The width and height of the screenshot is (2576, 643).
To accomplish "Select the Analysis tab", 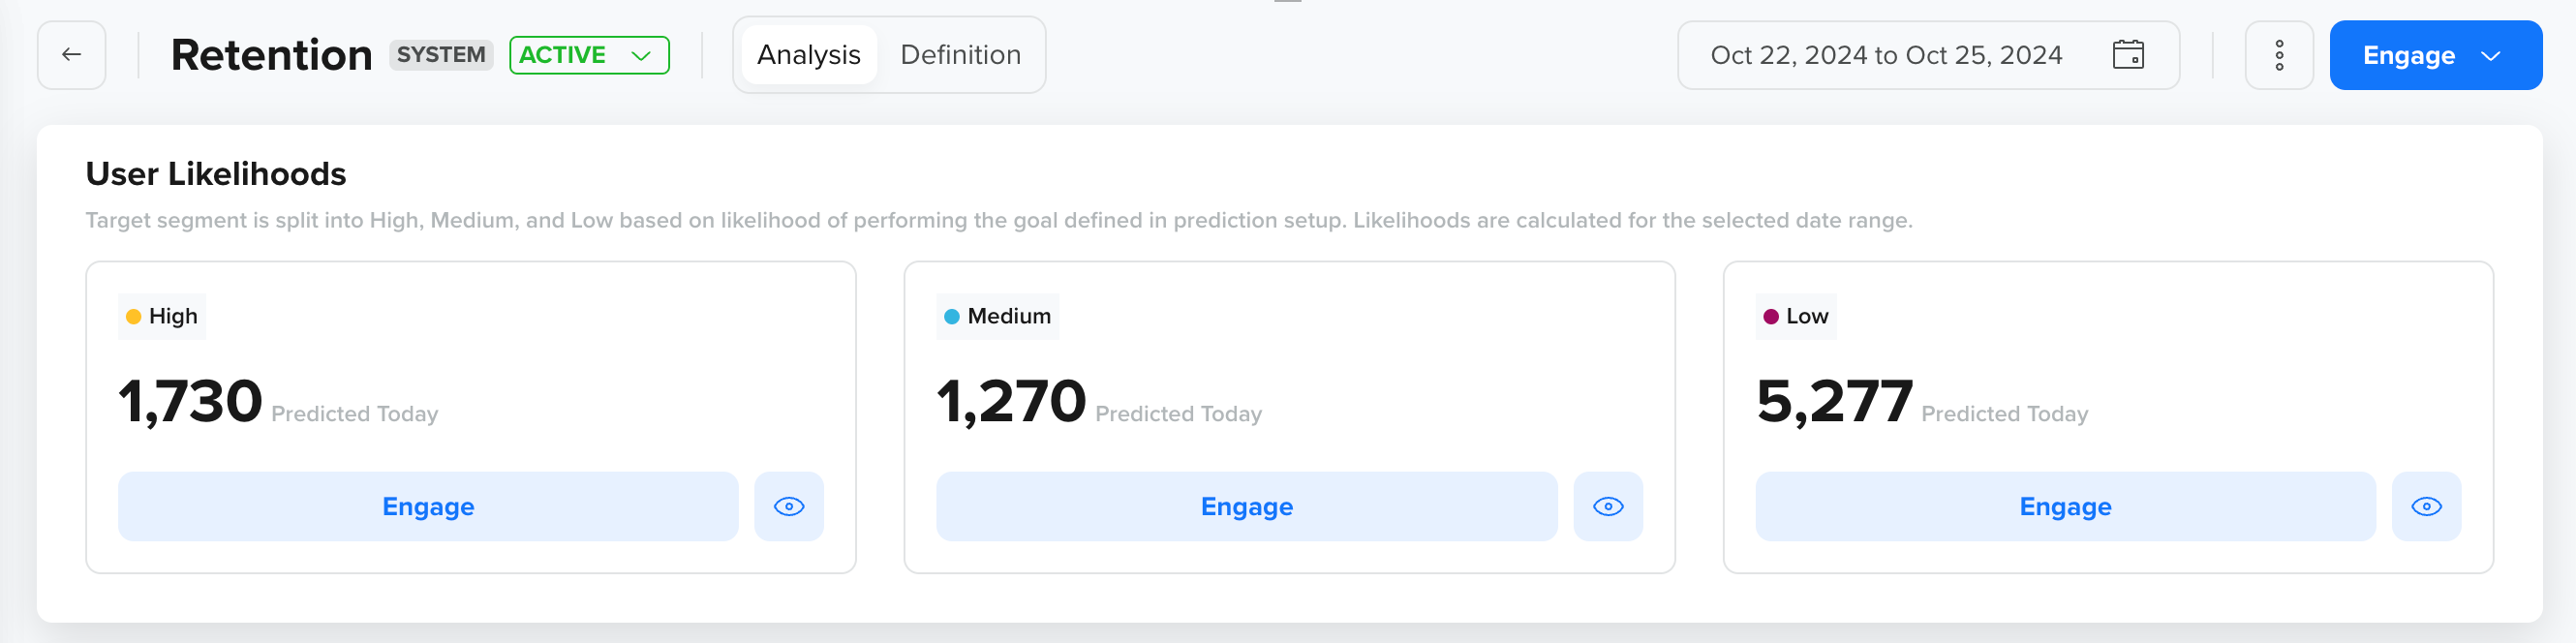I will pos(808,54).
